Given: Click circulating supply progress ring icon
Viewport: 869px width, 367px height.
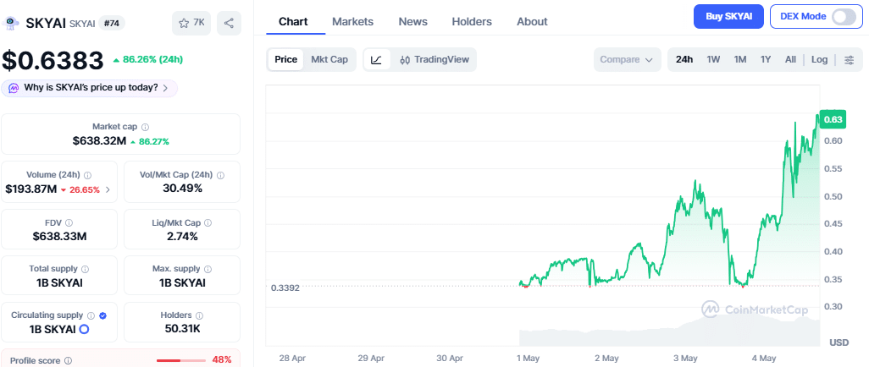Looking at the screenshot, I should 84,329.
